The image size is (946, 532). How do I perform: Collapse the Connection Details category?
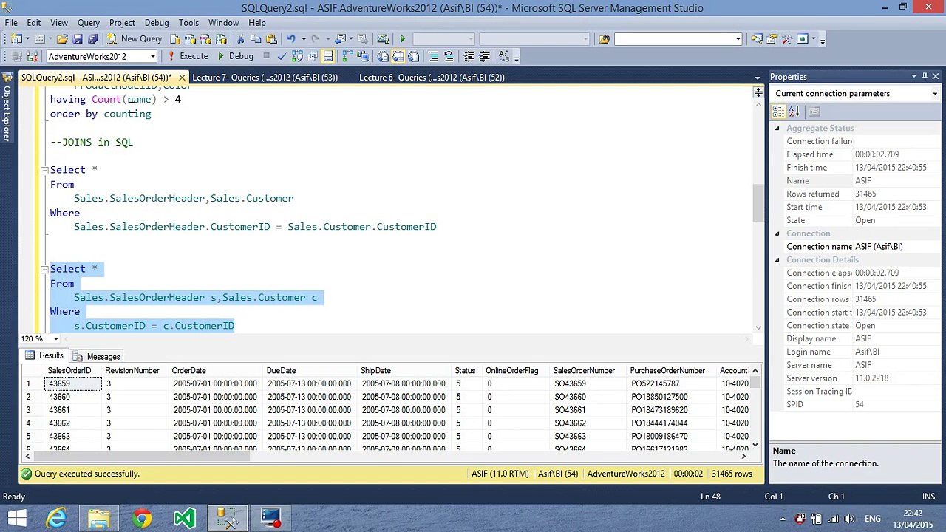tap(777, 260)
